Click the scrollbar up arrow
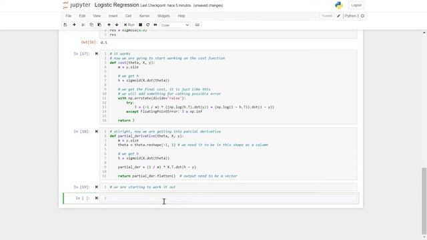The image size is (427, 240). (424, 33)
